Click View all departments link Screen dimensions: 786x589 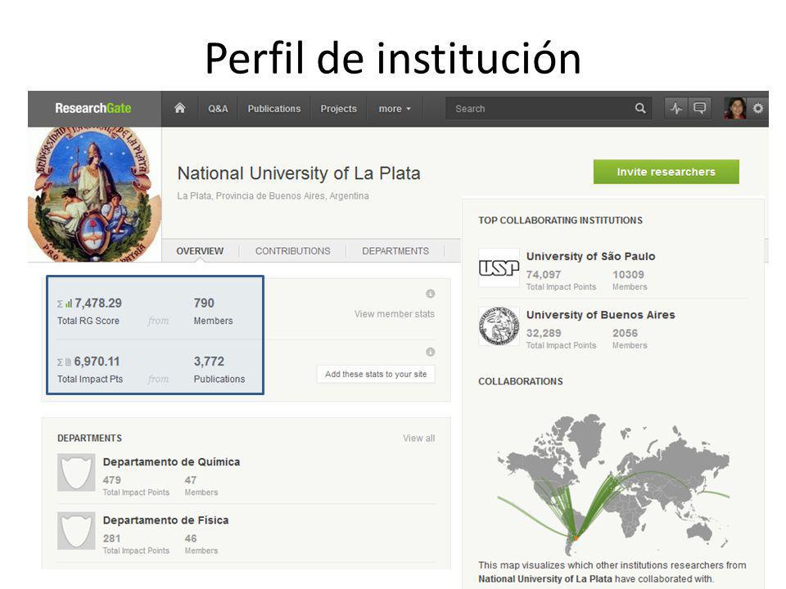[419, 438]
